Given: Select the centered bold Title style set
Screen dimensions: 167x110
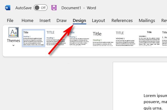Looking at the screenshot, I should point(149,38).
